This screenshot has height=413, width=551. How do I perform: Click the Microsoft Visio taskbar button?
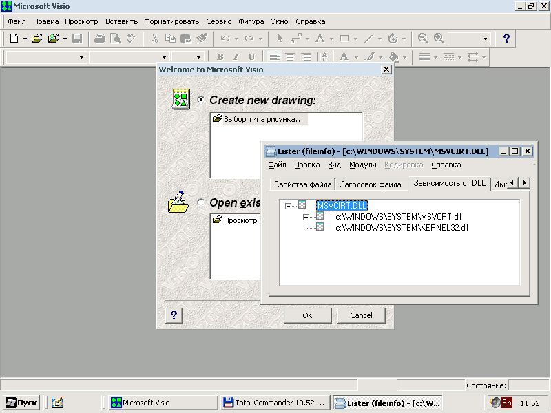pos(163,403)
